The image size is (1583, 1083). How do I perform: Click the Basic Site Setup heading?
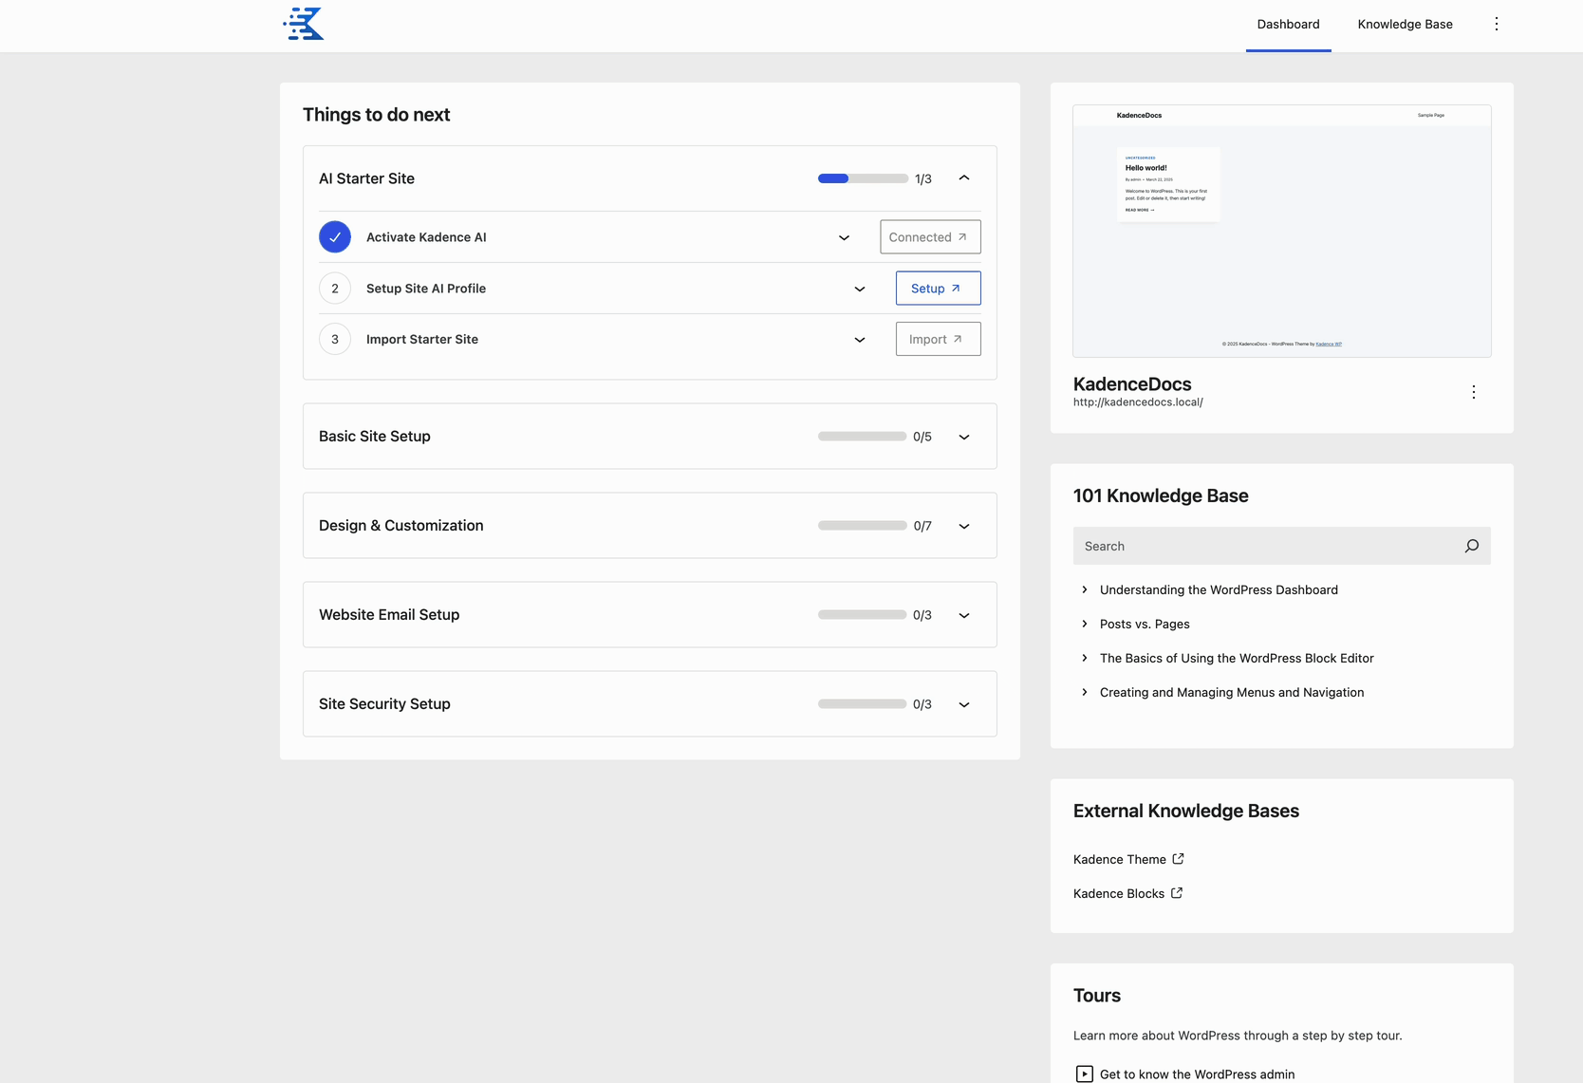click(375, 437)
